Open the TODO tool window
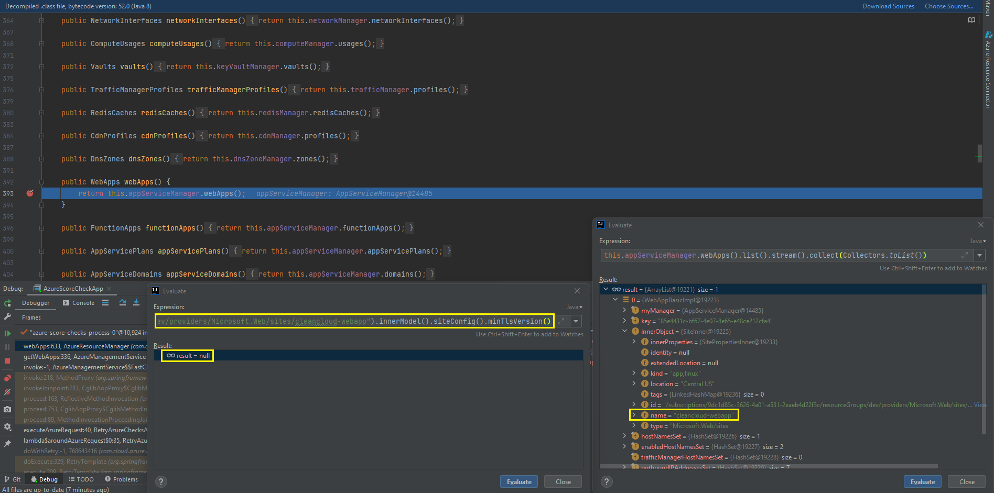Image resolution: width=994 pixels, height=493 pixels. coord(81,479)
